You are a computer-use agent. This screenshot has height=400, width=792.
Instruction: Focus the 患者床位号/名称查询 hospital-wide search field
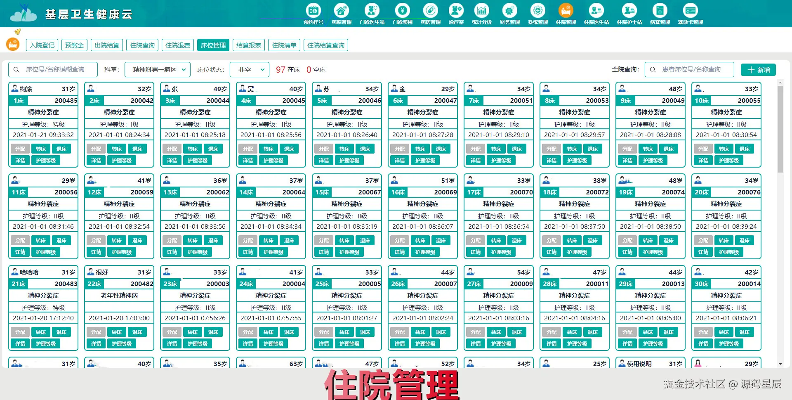[689, 70]
